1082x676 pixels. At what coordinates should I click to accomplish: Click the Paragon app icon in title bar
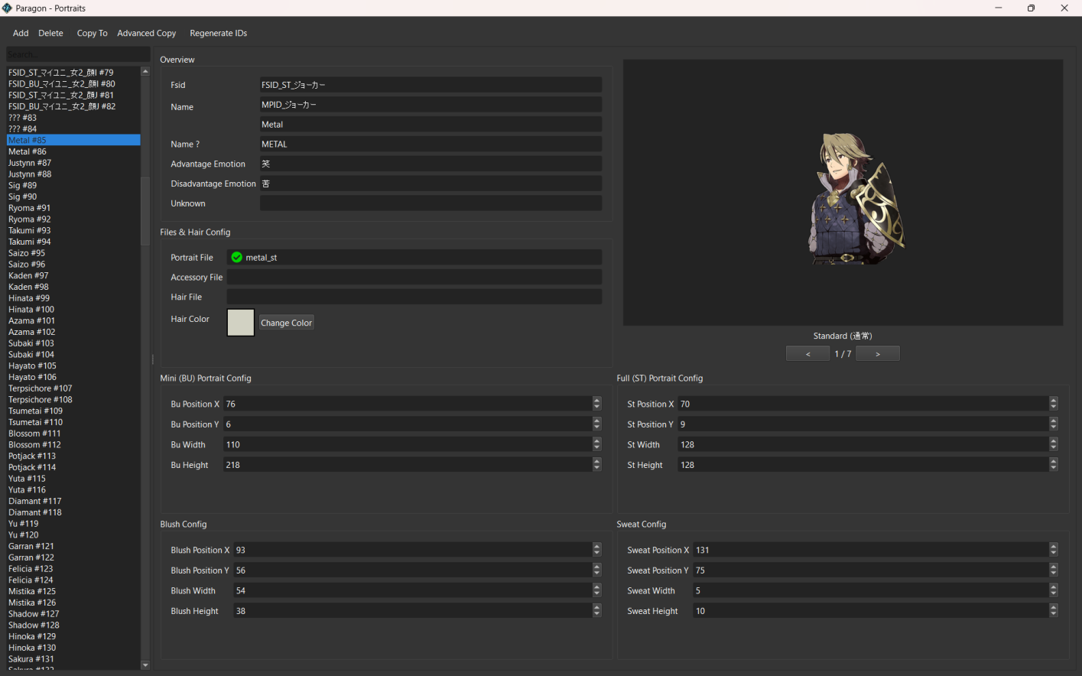(7, 8)
